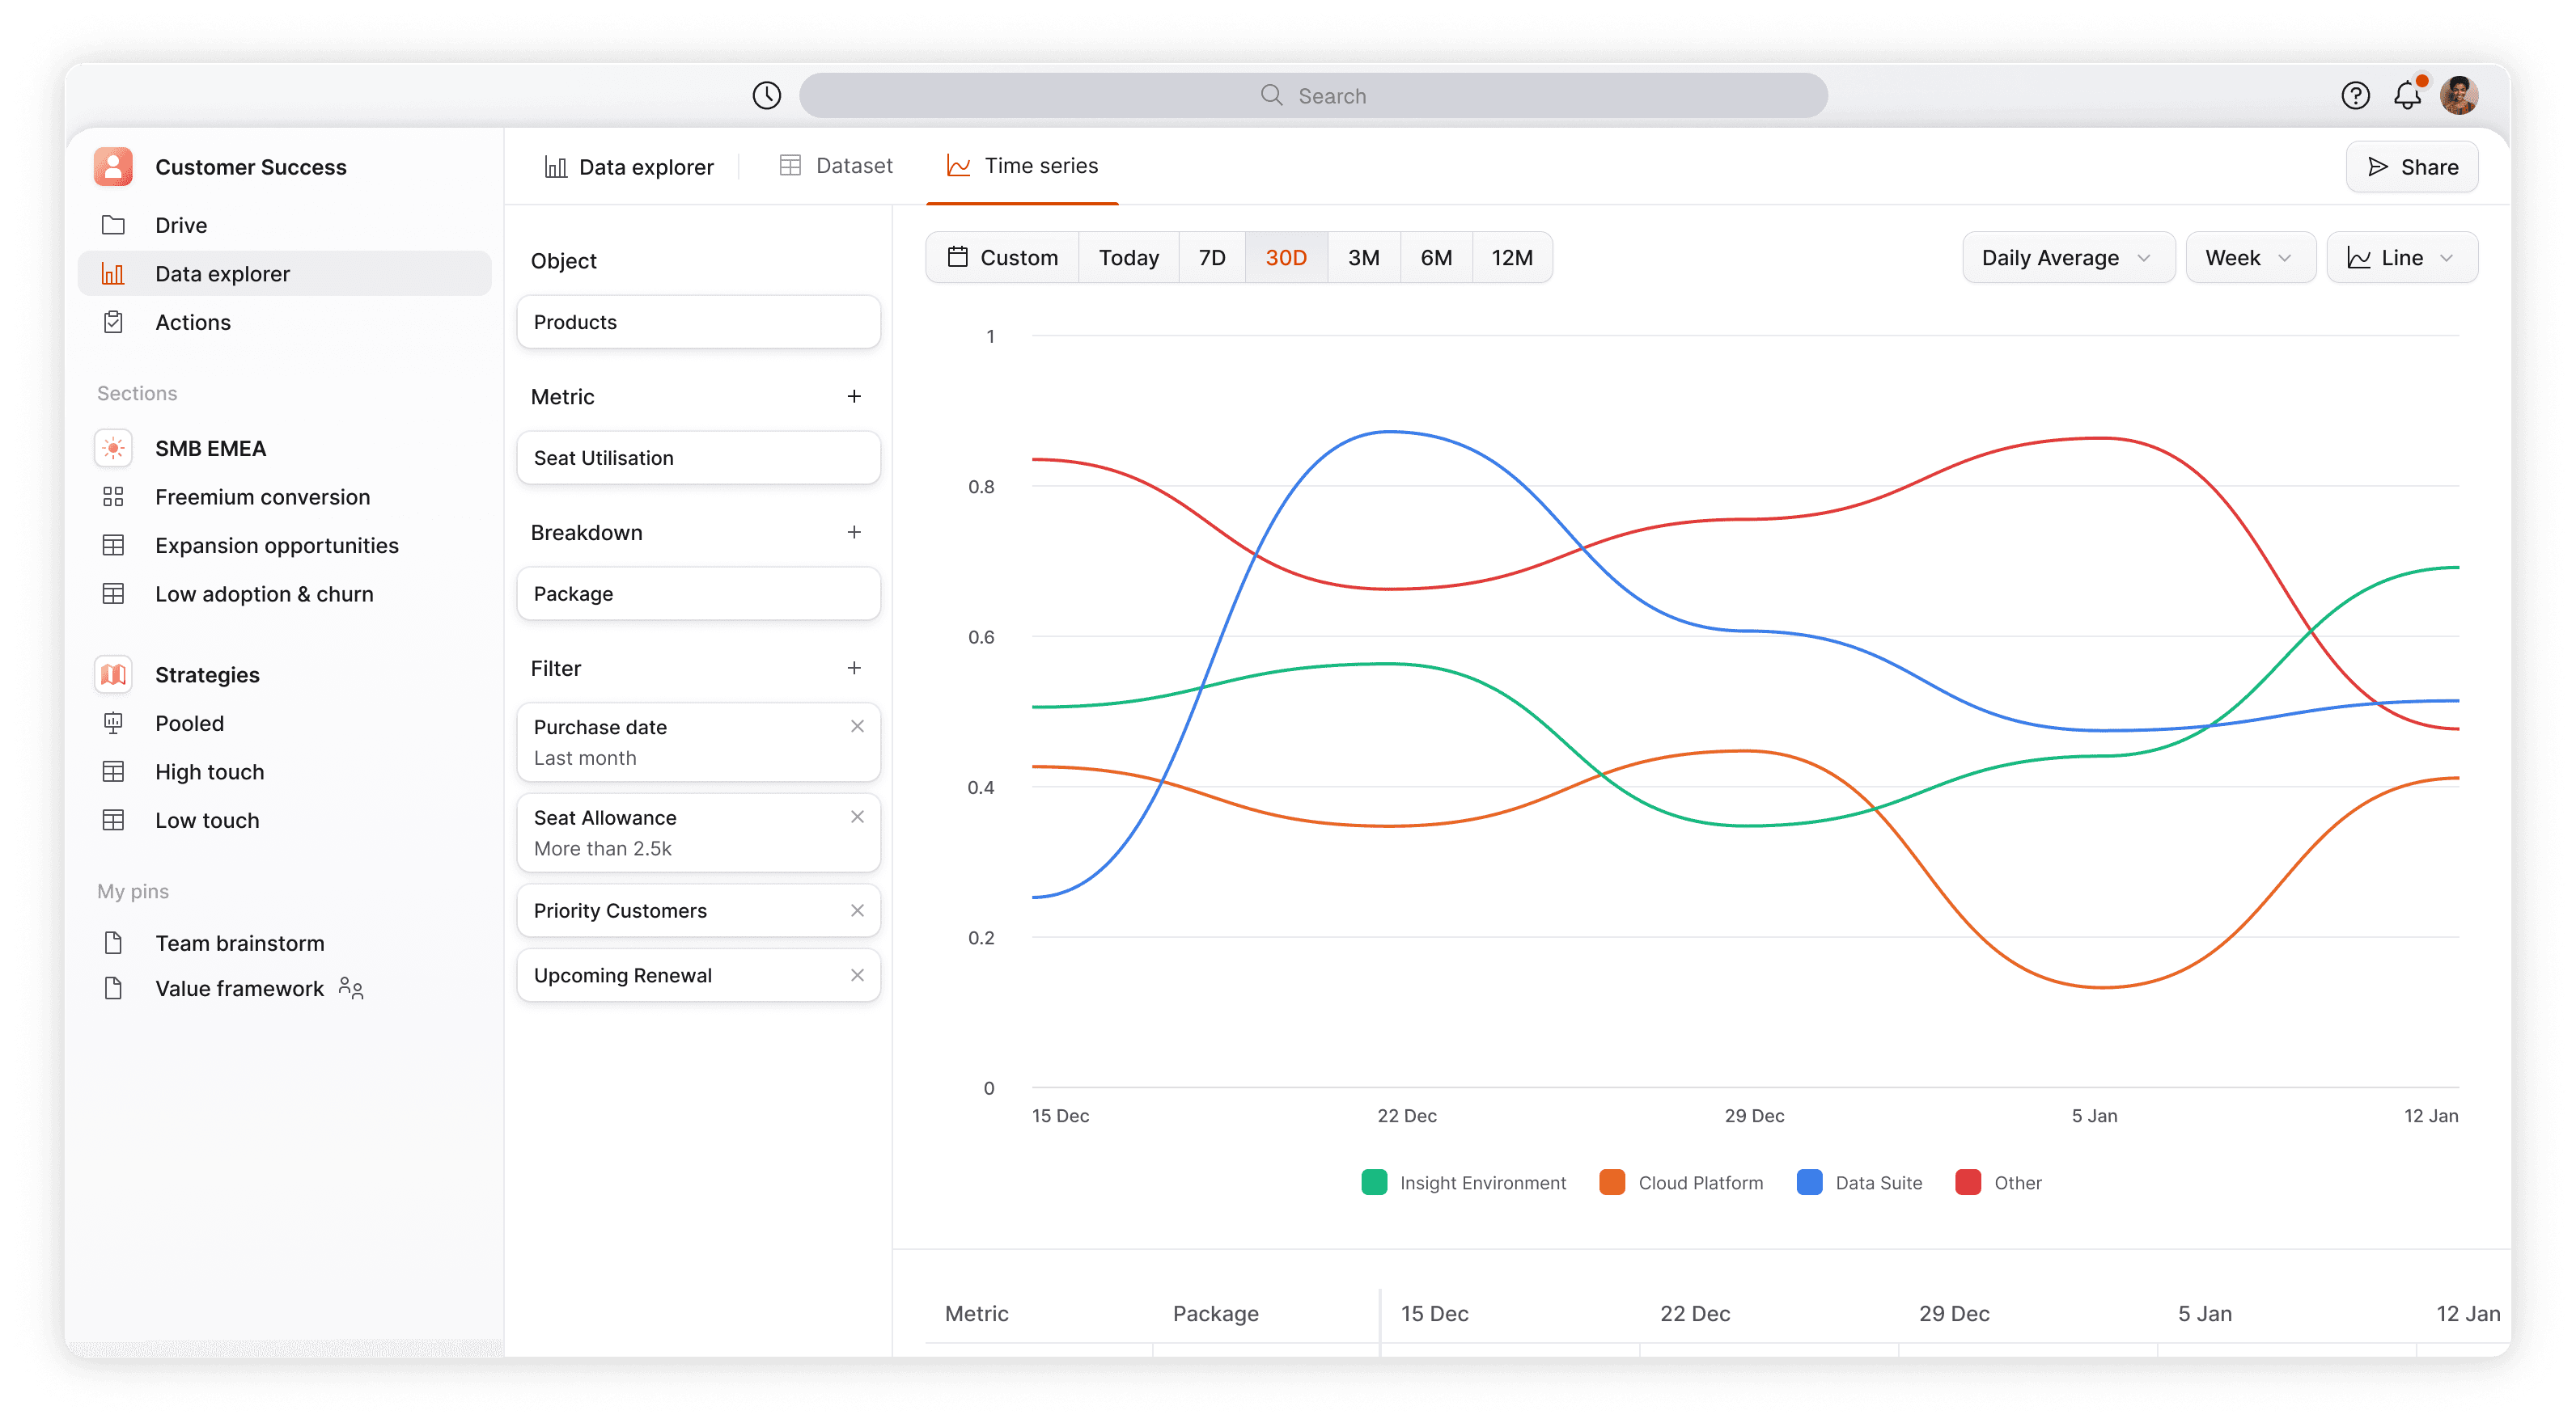
Task: Add a Filter with plus icon
Action: 853,669
